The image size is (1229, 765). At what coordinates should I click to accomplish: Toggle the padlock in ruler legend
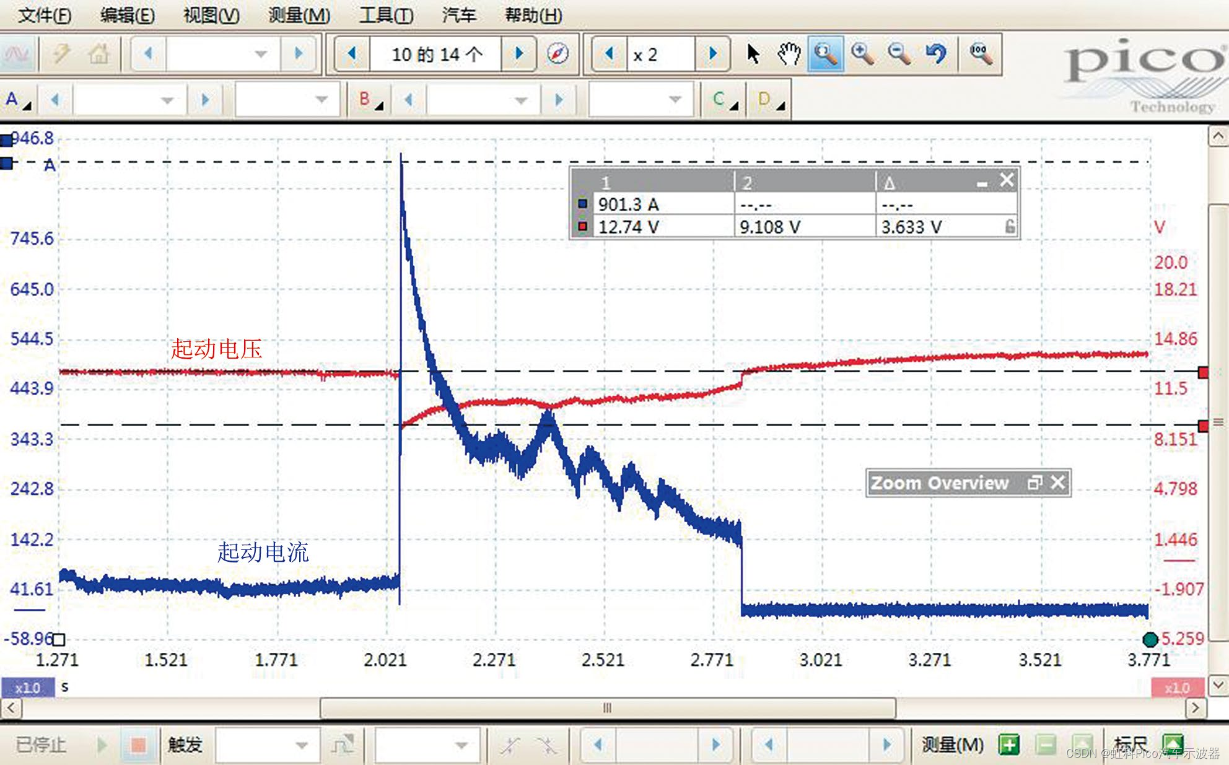tap(1010, 227)
